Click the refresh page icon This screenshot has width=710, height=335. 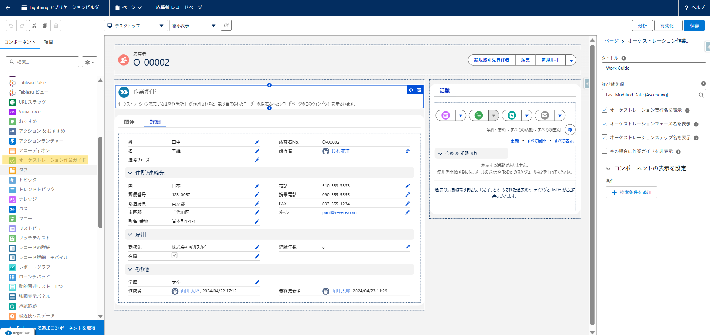tap(226, 26)
